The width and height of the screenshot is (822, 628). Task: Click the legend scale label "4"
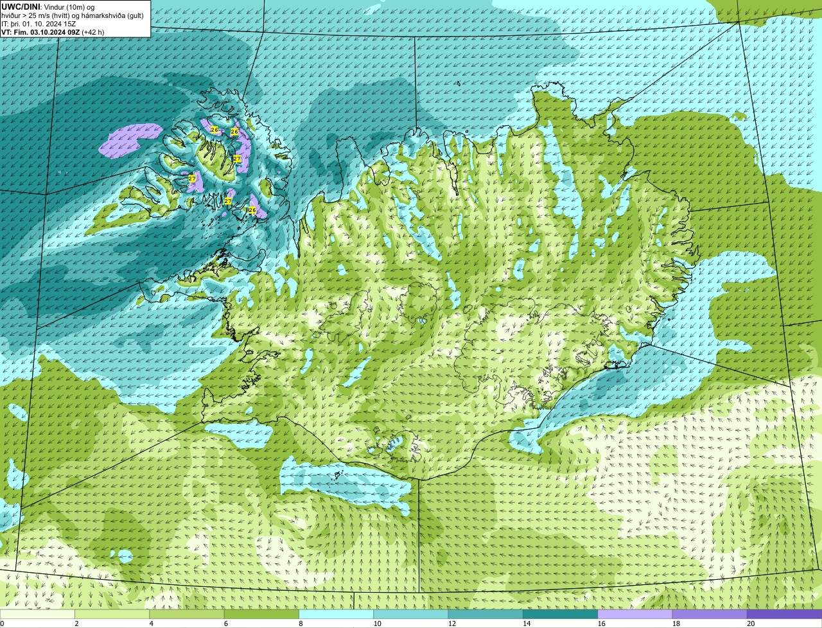coord(151,624)
